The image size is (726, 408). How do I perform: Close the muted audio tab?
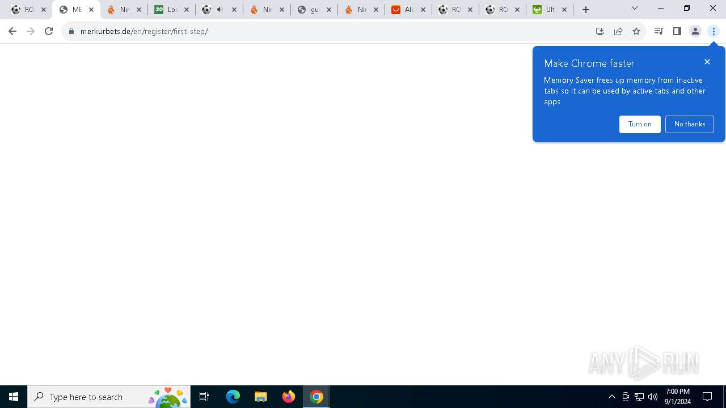click(234, 10)
